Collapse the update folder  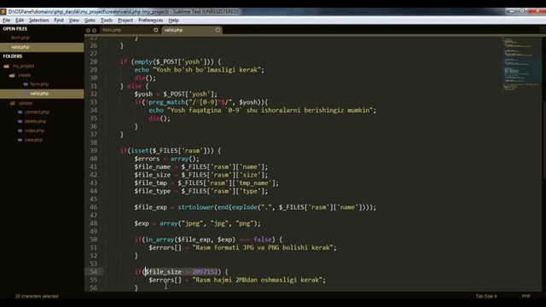tap(26, 103)
